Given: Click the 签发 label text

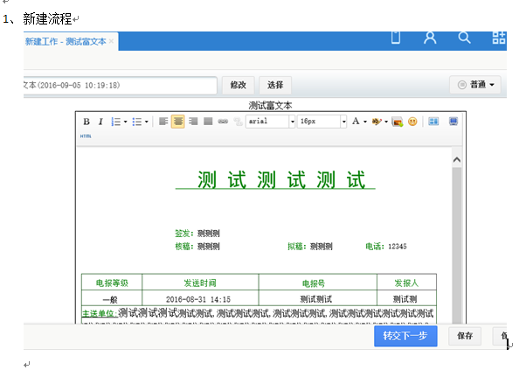Looking at the screenshot, I should click(x=184, y=234).
